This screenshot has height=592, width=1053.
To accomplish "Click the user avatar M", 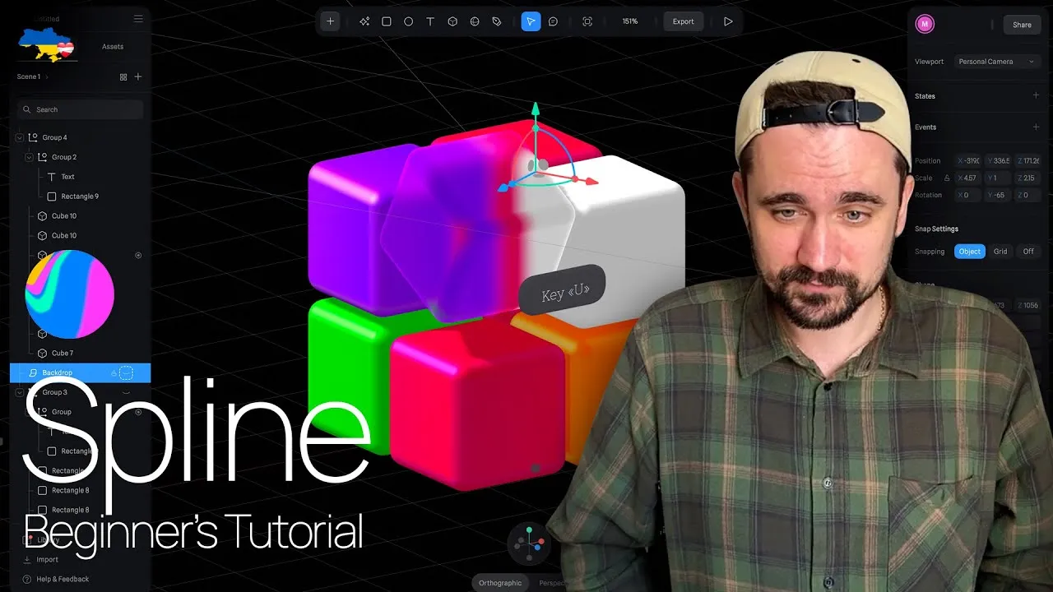I will 925,25.
